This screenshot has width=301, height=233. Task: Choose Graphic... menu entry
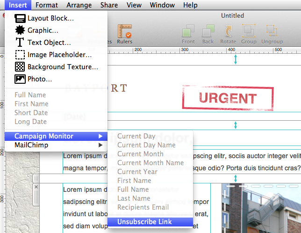(x=56, y=30)
